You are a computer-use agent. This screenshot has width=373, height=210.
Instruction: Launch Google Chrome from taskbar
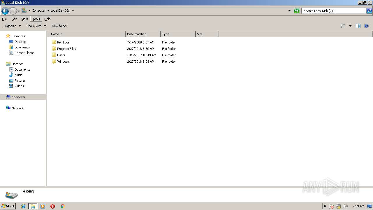click(62, 206)
